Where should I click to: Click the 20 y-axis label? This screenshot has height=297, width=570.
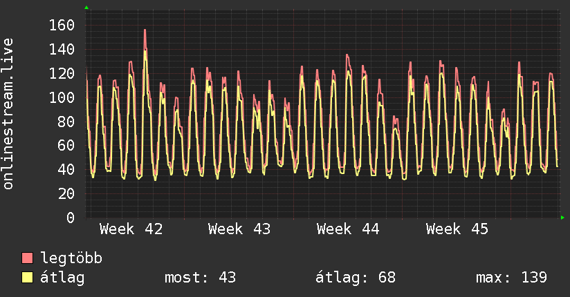[x=66, y=193]
